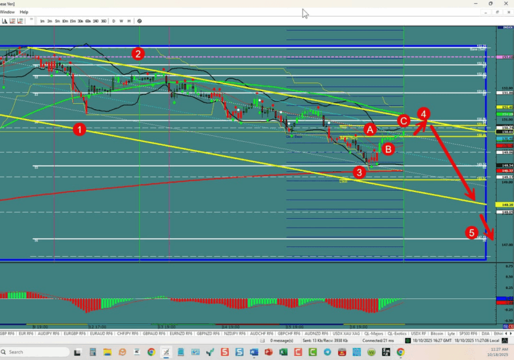Open Task View from the taskbar
This screenshot has width=514, height=360.
[x=77, y=353]
